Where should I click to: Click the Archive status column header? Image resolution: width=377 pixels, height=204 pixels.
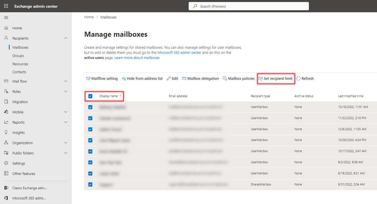coord(304,96)
